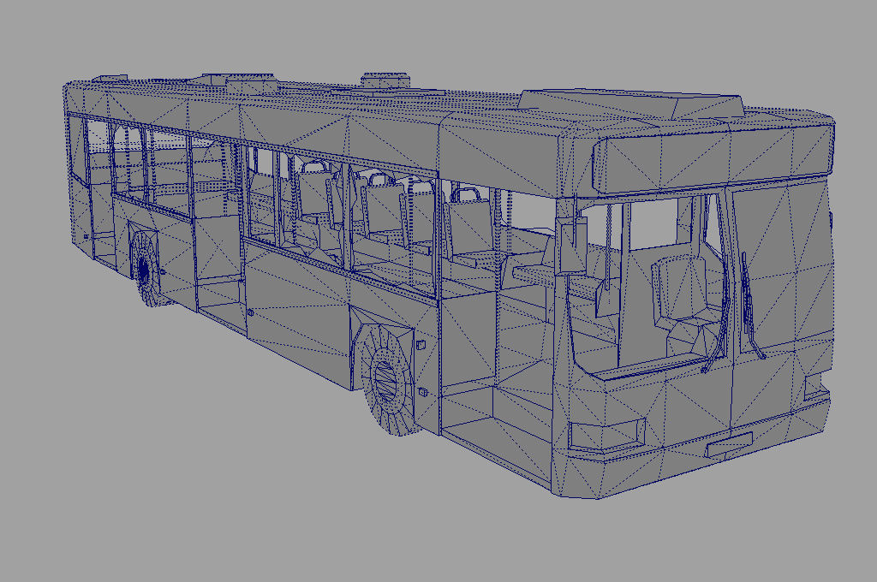
Task: Select the front license plate recess
Action: [730, 444]
